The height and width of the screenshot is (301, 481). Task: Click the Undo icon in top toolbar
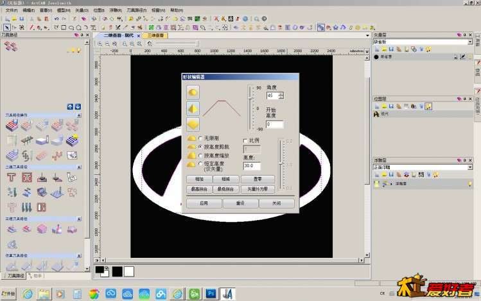pos(57,19)
